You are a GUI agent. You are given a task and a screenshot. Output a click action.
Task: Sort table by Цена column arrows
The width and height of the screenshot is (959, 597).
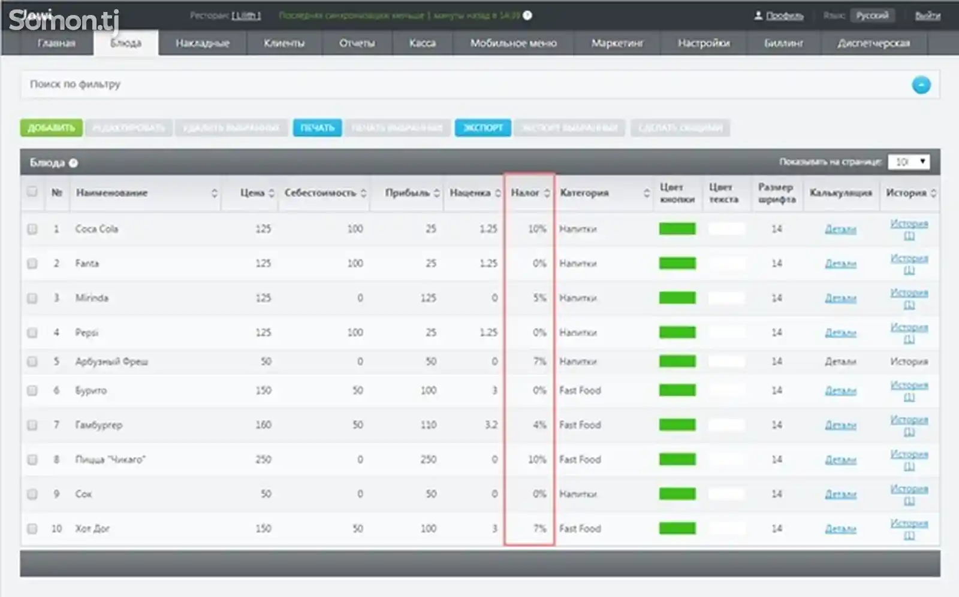pyautogui.click(x=271, y=193)
